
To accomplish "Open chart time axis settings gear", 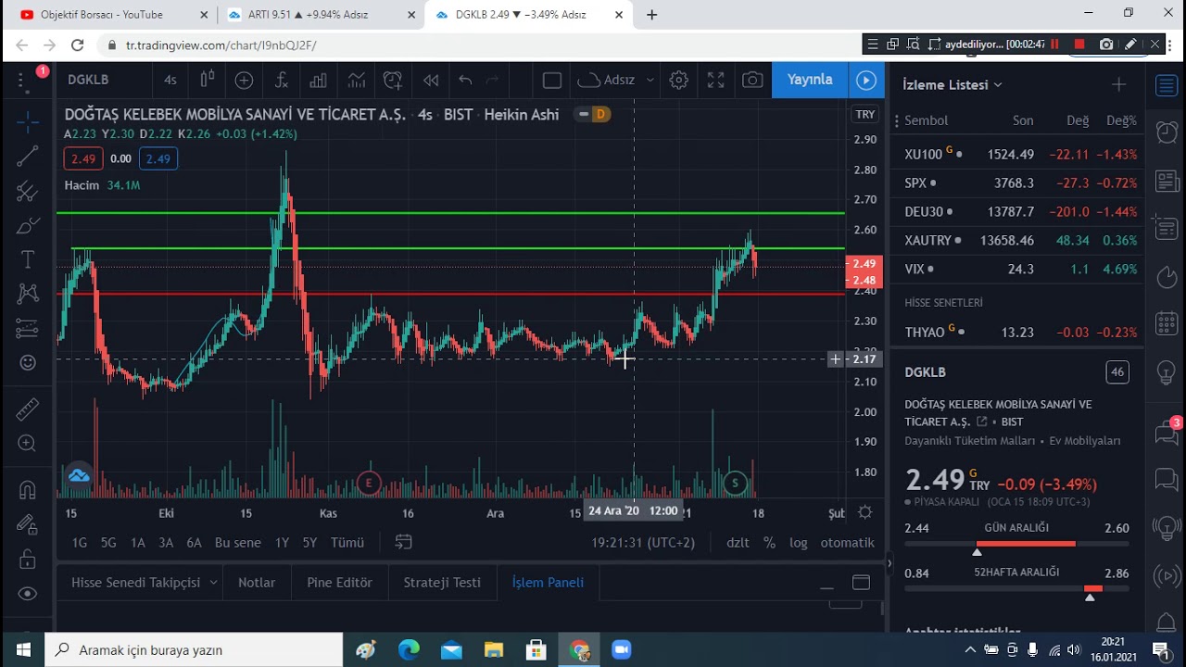I will (864, 512).
